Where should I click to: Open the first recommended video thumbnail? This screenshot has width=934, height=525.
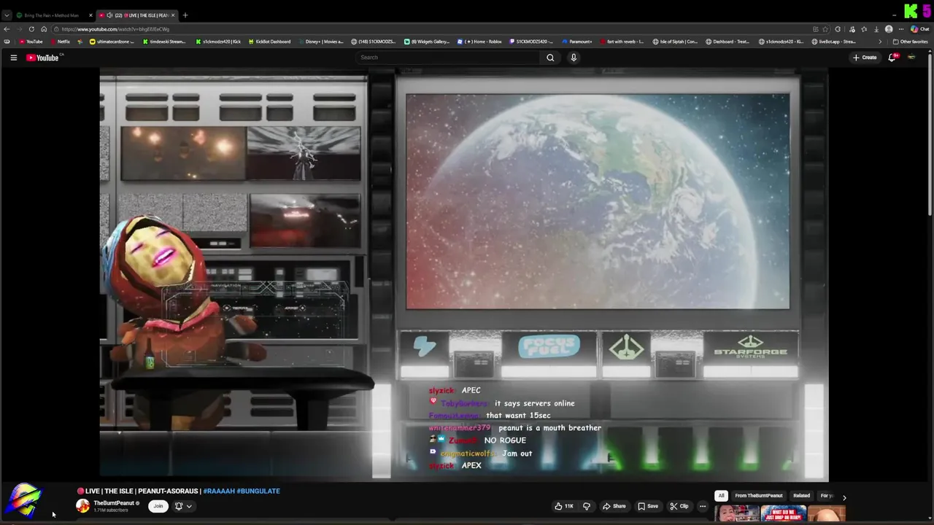click(x=737, y=514)
